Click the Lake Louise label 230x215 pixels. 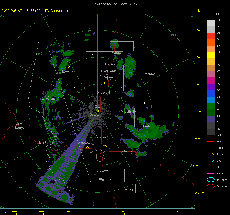click(x=20, y=126)
